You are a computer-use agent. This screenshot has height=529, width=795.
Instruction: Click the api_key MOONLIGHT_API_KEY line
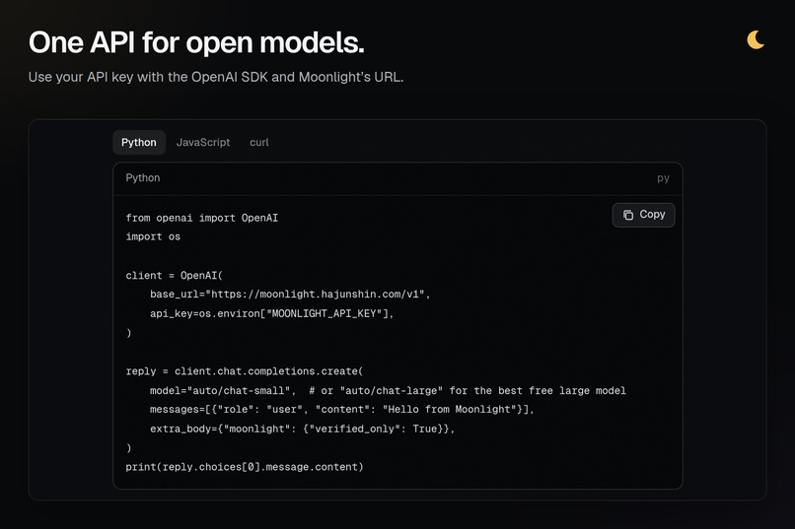272,313
